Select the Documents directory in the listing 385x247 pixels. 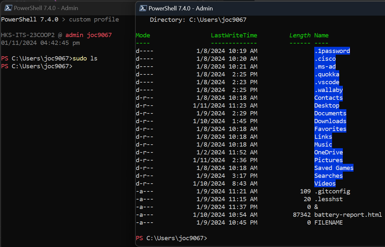tap(330, 113)
